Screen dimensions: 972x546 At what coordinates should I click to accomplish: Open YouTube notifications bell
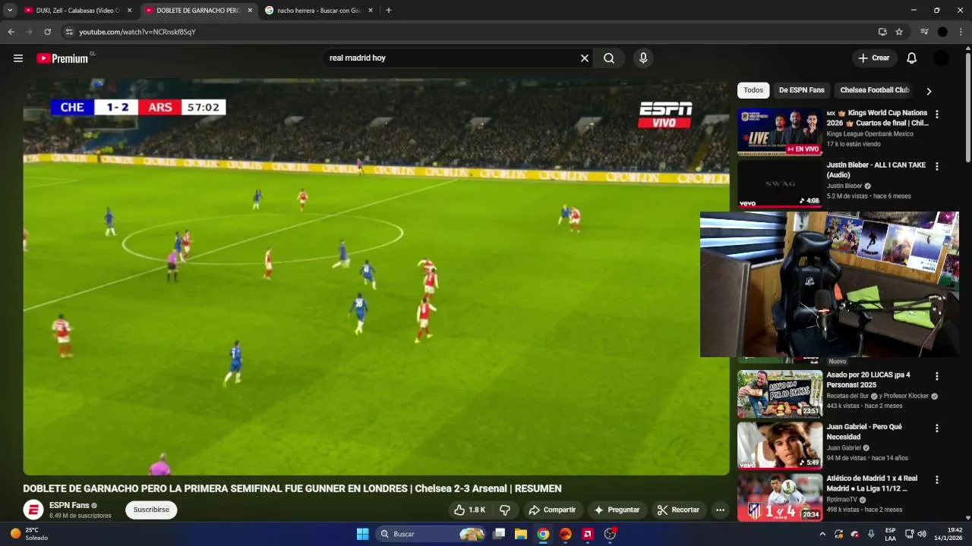[912, 58]
